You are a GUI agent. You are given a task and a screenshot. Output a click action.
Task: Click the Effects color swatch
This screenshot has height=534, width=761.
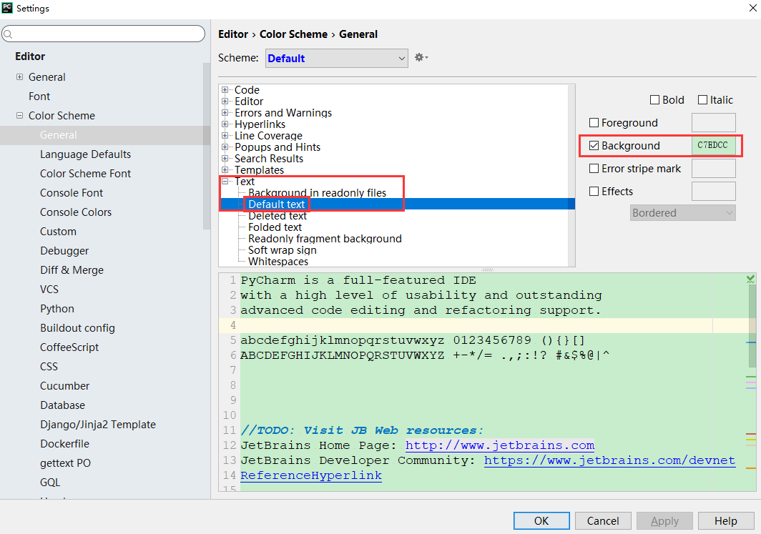point(714,191)
